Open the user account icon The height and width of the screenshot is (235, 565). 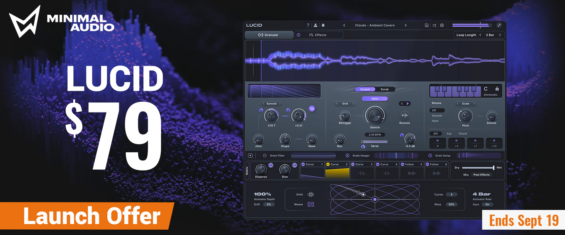315,25
